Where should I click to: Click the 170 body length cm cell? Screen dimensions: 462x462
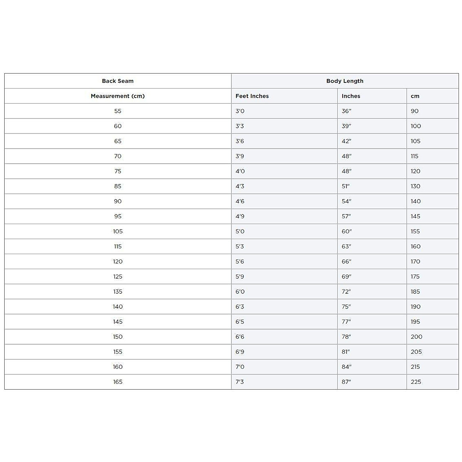pos(415,261)
